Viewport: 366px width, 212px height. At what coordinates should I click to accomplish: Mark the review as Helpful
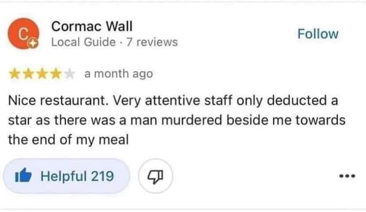[x=66, y=176]
